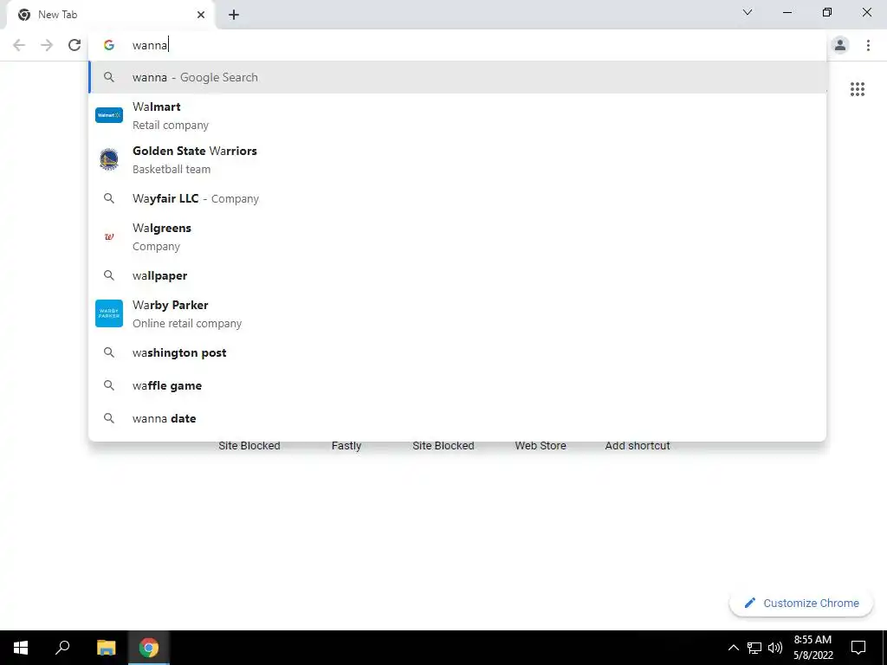Click magnifier icon beside wanna date
Viewport: 887px width, 665px height.
pos(109,418)
